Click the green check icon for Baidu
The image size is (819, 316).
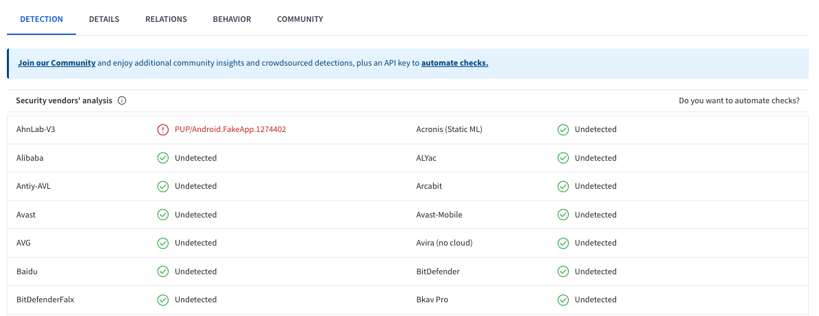tap(163, 272)
